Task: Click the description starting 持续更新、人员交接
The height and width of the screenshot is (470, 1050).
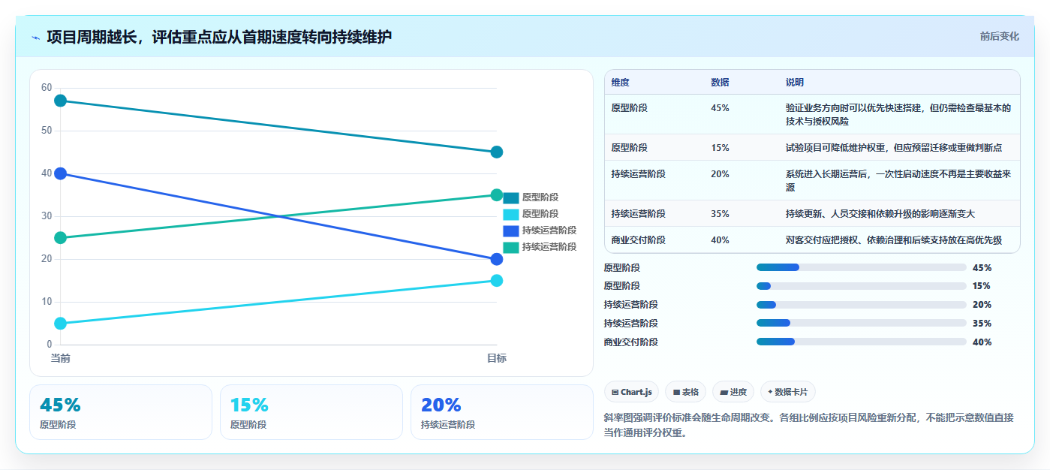Action: [x=880, y=214]
